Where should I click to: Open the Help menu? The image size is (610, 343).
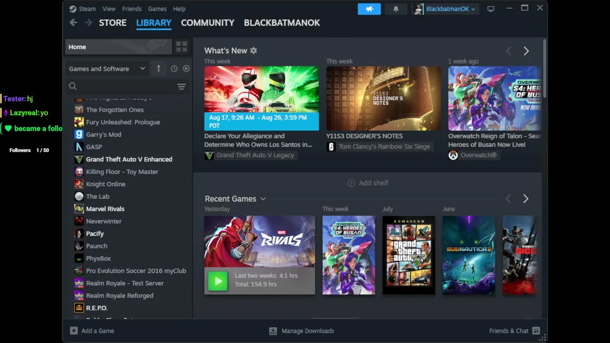[x=179, y=9]
